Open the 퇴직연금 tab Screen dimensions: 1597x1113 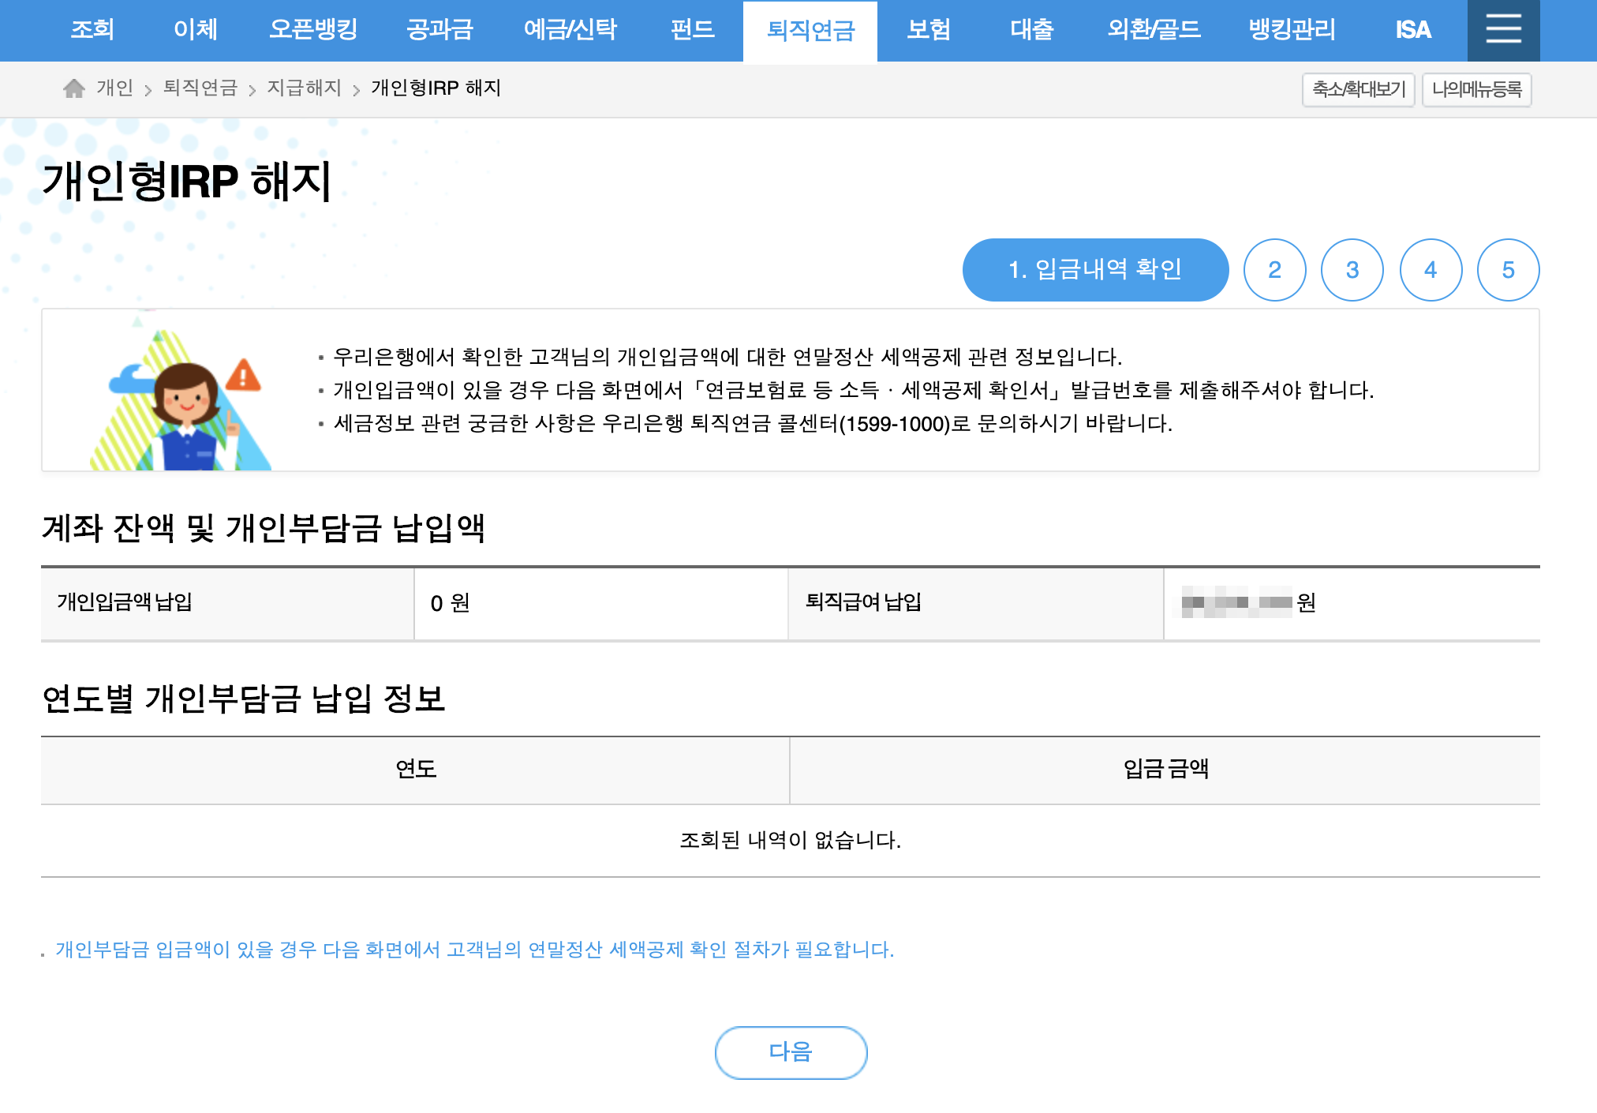tap(810, 31)
